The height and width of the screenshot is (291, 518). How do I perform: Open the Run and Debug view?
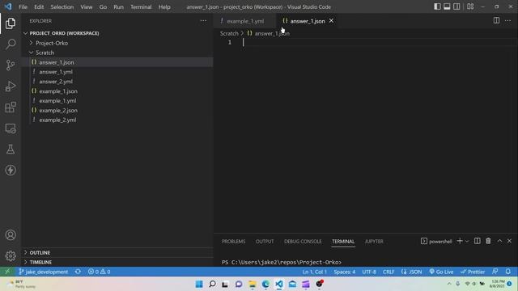point(11,86)
